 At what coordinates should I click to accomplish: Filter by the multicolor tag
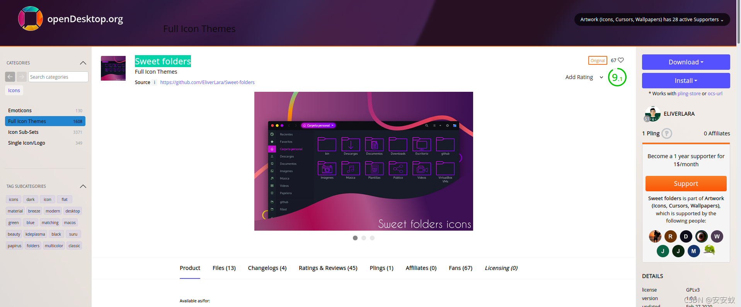54,246
